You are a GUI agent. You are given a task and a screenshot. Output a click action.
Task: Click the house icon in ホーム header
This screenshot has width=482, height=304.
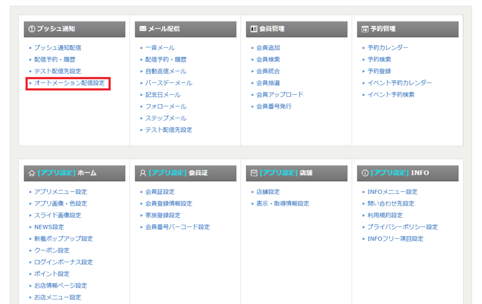pyautogui.click(x=32, y=173)
